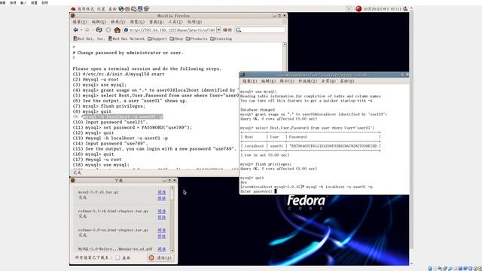The width and height of the screenshot is (482, 271).
Task: Open terminal File menu 檔案(F)
Action: 249,81
